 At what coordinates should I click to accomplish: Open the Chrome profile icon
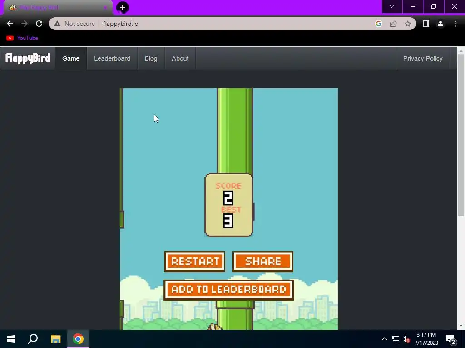440,24
